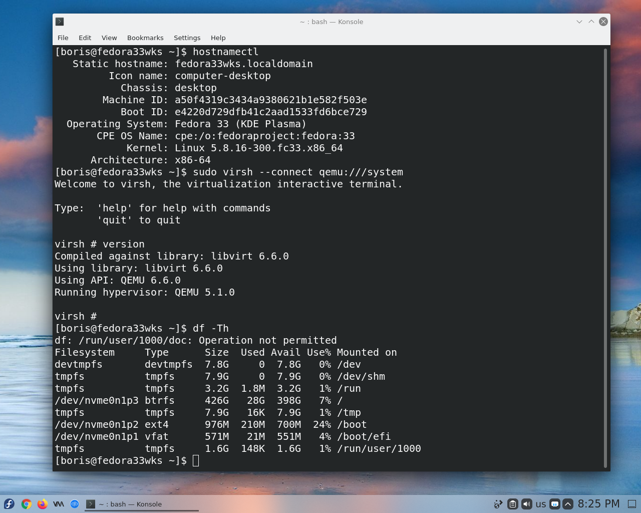Launch Google Chrome from the taskbar
The height and width of the screenshot is (513, 641).
coord(26,503)
